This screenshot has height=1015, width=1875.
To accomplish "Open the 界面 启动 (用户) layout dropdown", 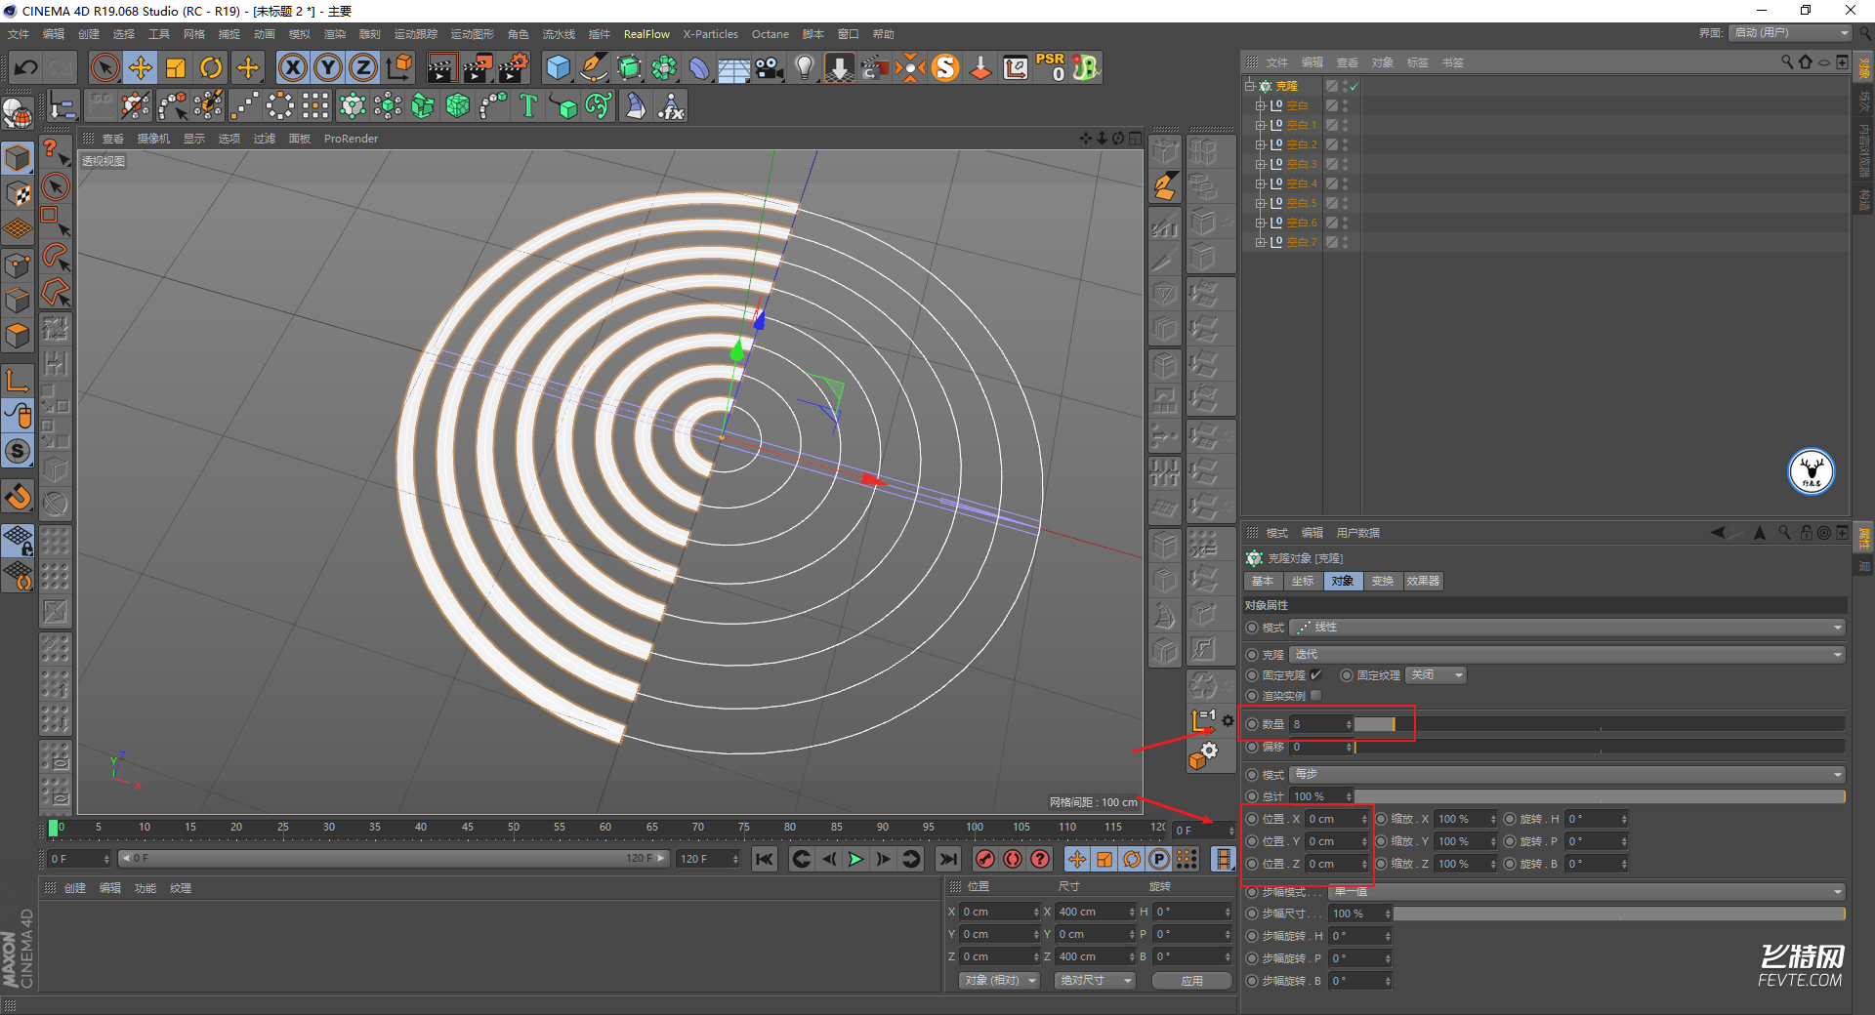I will coord(1790,33).
